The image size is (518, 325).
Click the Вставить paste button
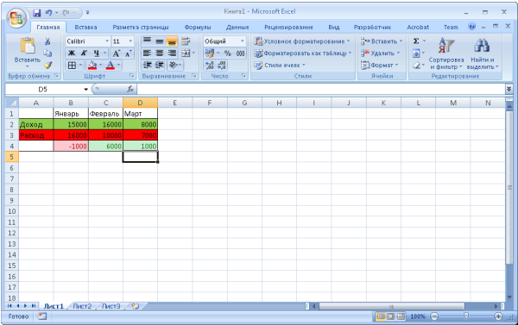click(x=27, y=52)
